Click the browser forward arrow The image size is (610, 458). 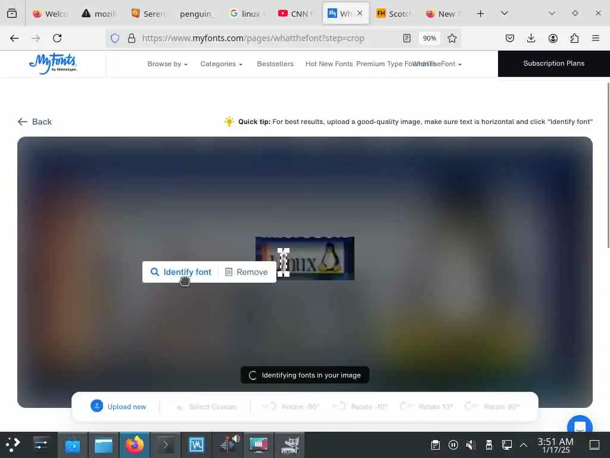click(36, 38)
